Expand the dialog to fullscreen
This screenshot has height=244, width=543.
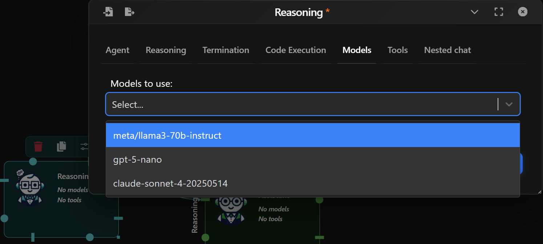click(x=499, y=12)
